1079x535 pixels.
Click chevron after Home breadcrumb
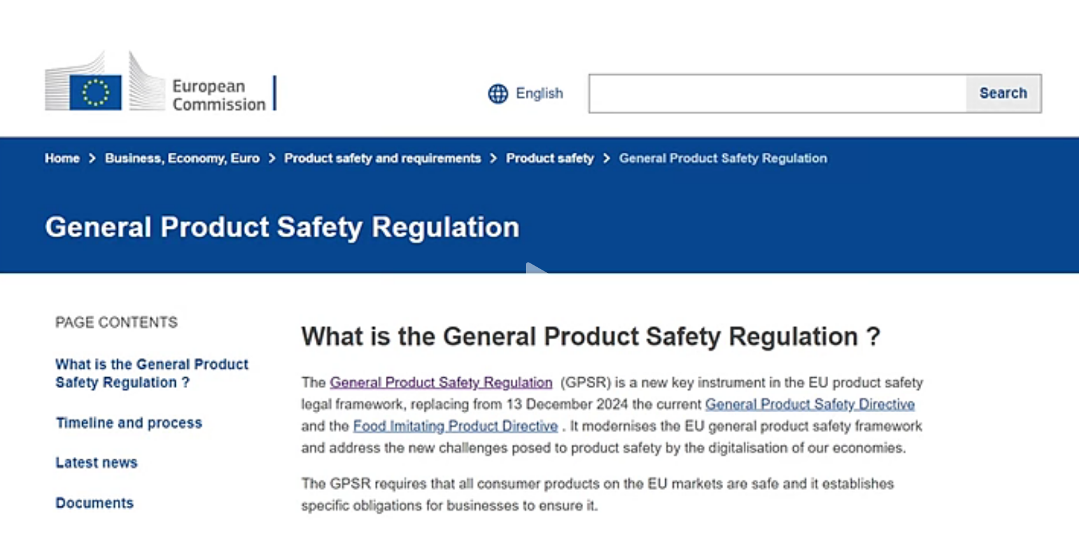92,158
